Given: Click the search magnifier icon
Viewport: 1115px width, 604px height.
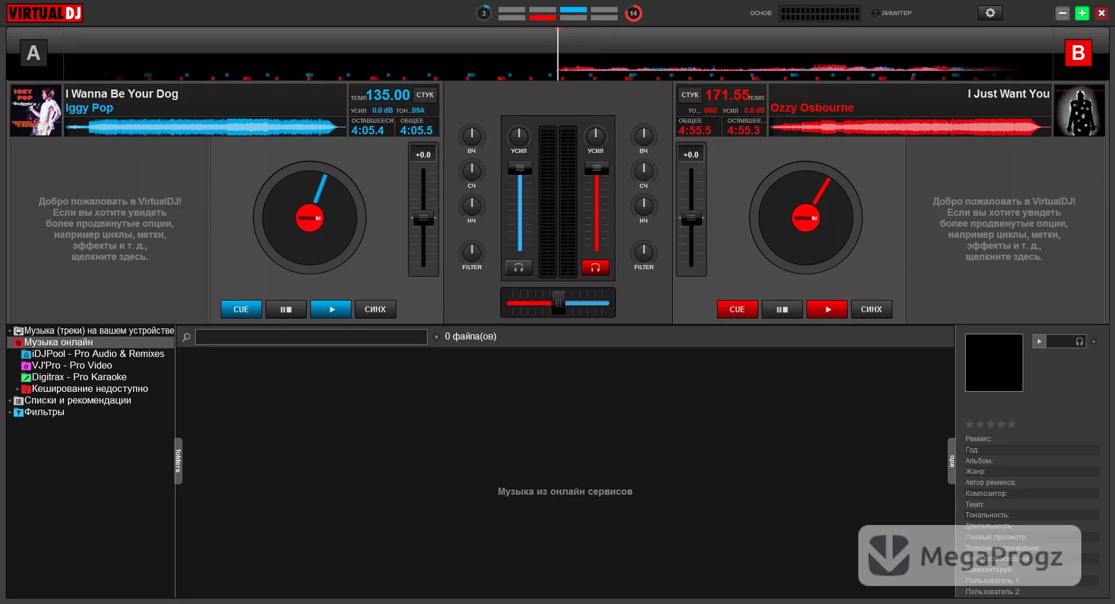Looking at the screenshot, I should pyautogui.click(x=186, y=337).
